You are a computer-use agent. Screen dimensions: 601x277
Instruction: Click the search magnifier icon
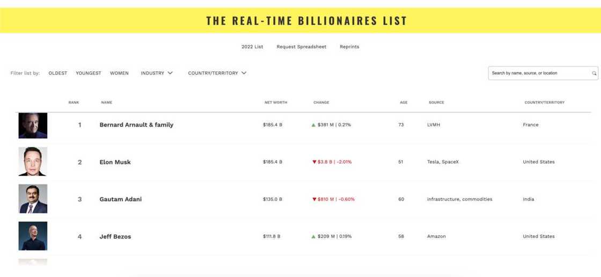[594, 73]
